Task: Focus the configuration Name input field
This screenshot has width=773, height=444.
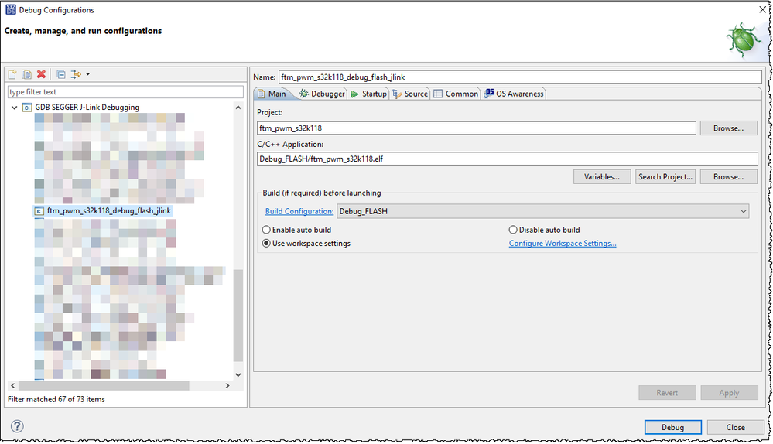Action: click(520, 77)
